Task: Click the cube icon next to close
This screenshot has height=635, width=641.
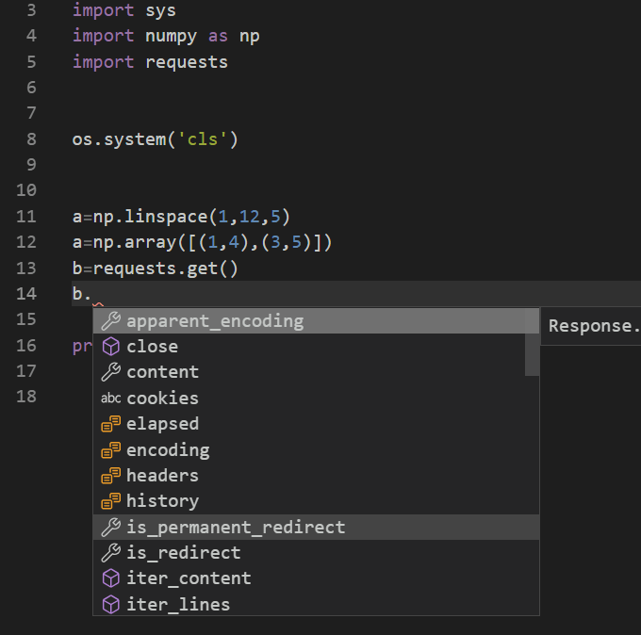Action: [x=111, y=347]
